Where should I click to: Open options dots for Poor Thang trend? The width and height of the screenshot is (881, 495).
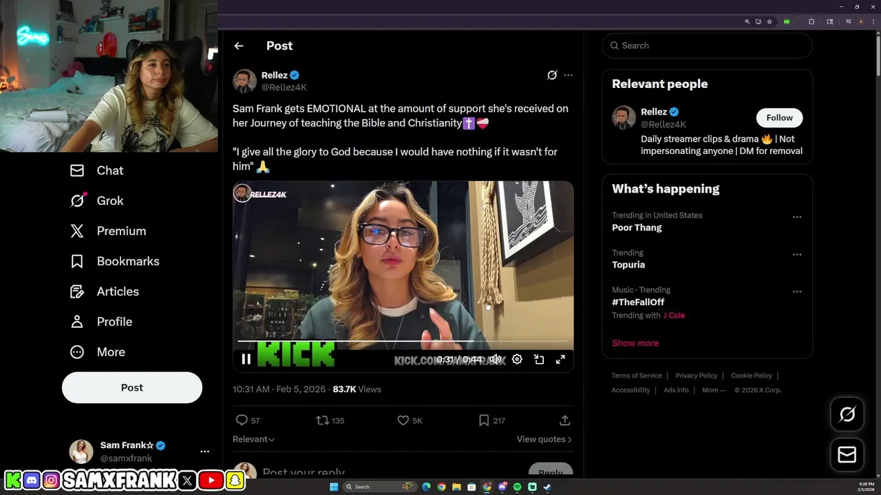tap(797, 217)
